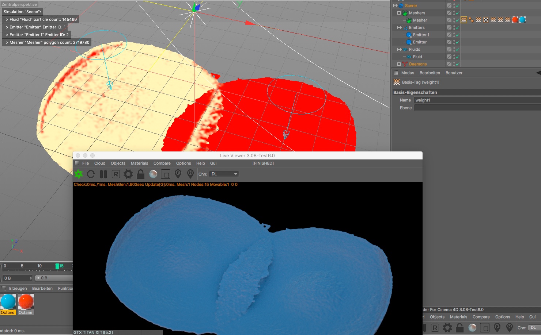This screenshot has width=541, height=335.
Task: Open the Chn DL channel dropdown
Action: (x=224, y=174)
